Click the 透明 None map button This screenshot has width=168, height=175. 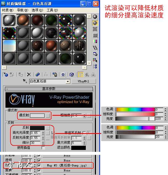(x=67, y=160)
